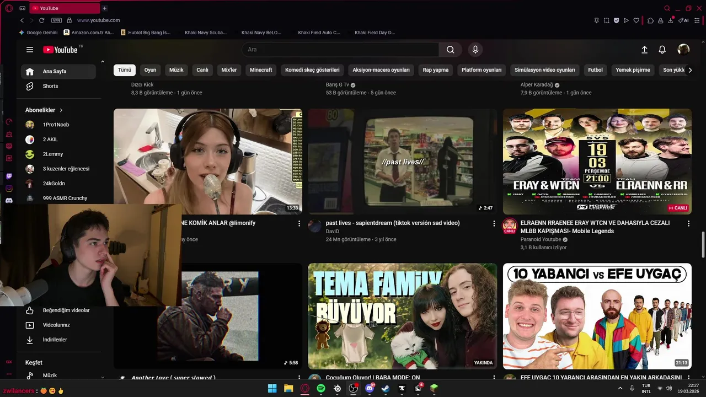Open the GX Corner gamepad icon
The height and width of the screenshot is (397, 706).
(23, 8)
